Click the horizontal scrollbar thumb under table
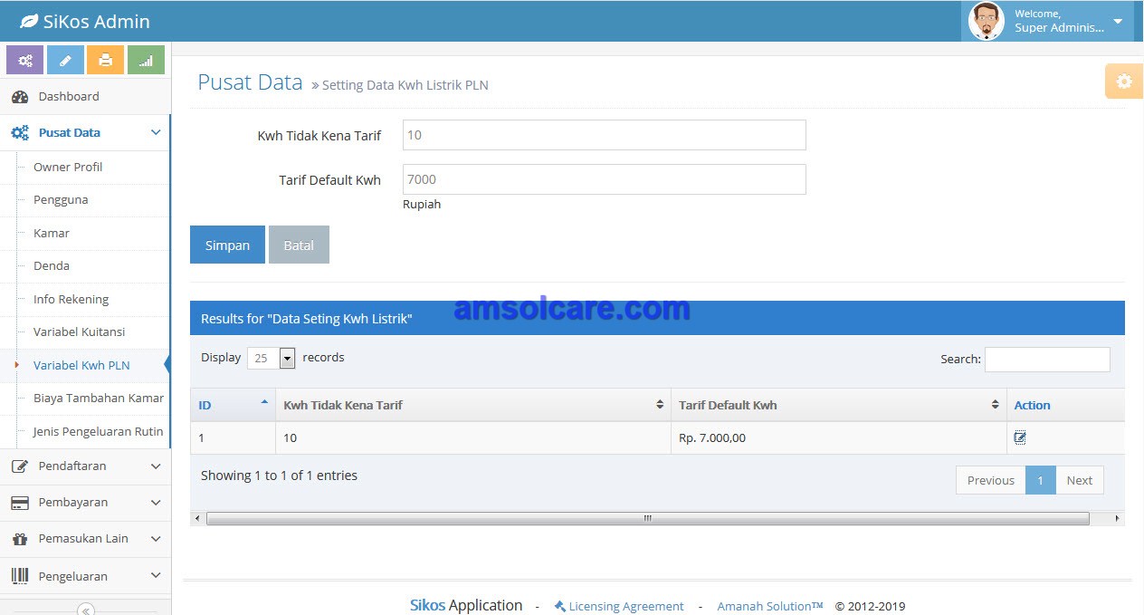 tap(648, 519)
